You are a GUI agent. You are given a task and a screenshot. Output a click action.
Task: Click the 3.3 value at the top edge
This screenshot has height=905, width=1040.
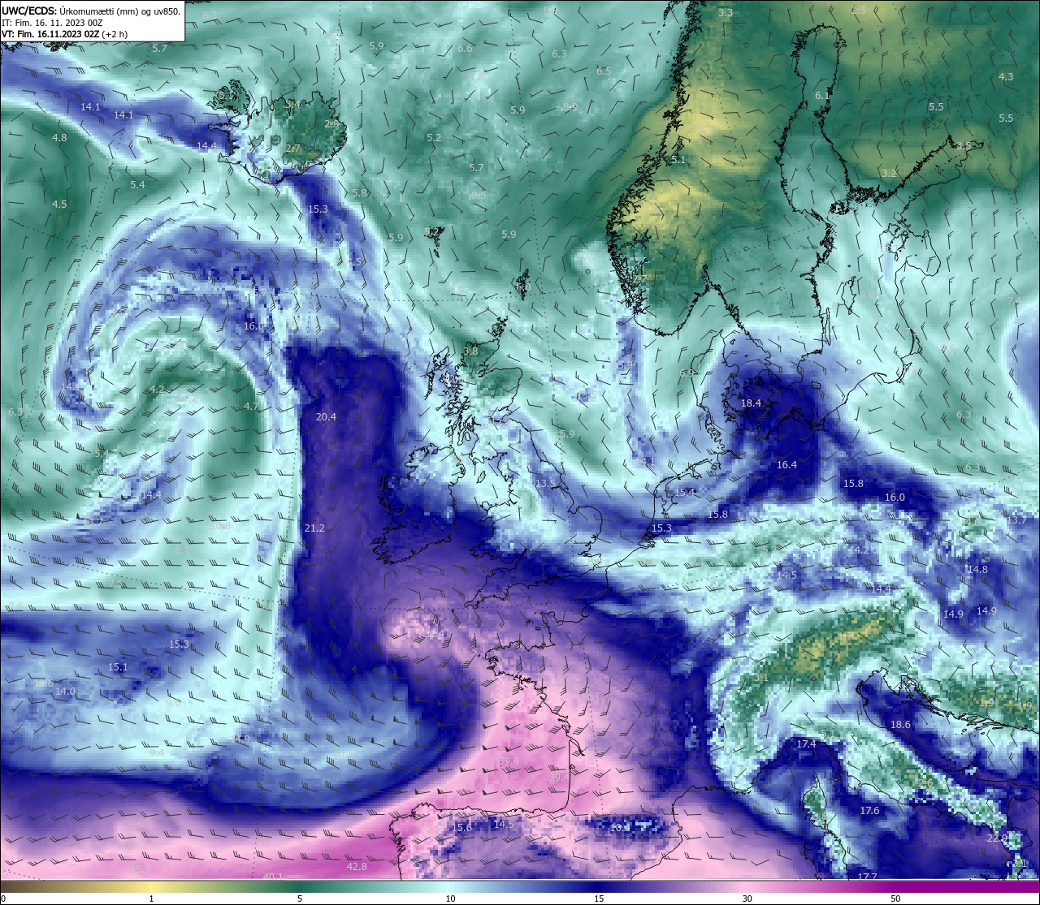pos(726,13)
